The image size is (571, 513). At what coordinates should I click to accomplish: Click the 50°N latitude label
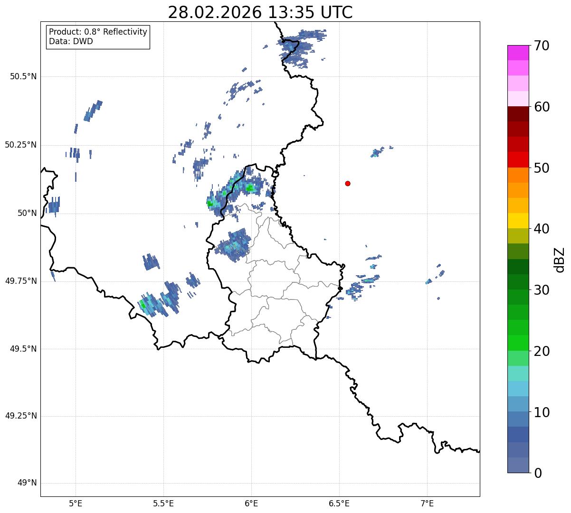click(x=27, y=213)
